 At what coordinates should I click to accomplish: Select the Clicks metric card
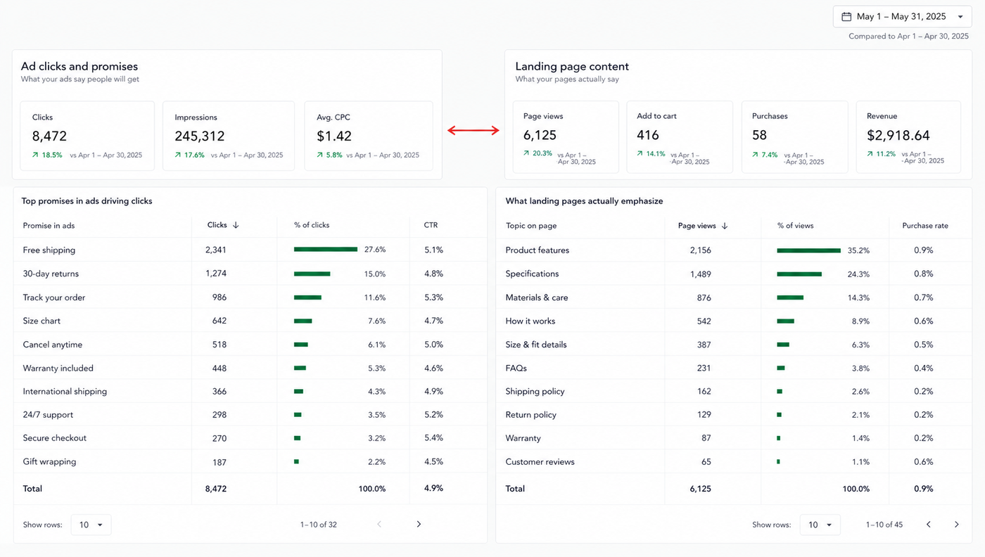coord(87,136)
